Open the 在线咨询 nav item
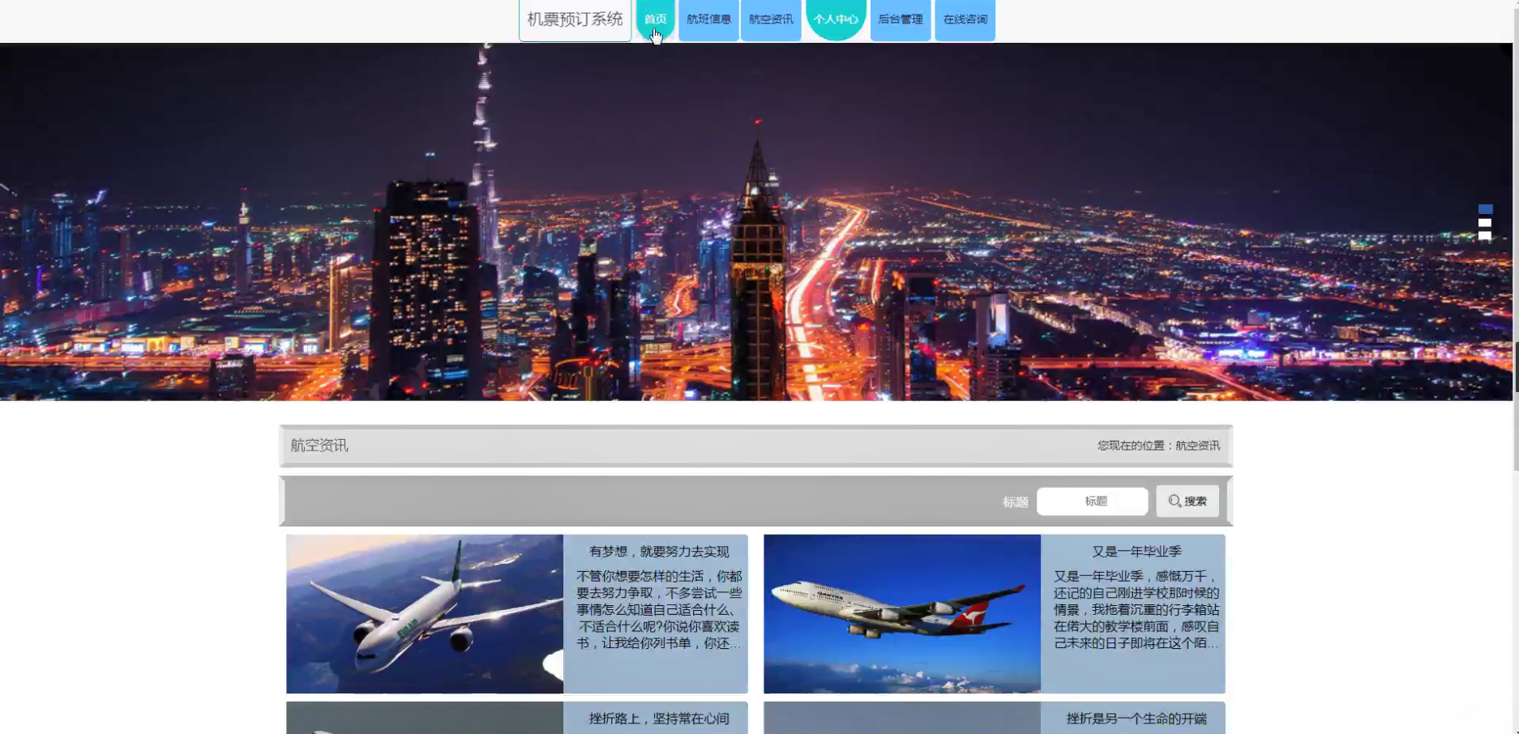 965,19
